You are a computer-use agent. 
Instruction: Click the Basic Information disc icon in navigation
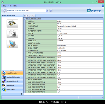point(4,73)
